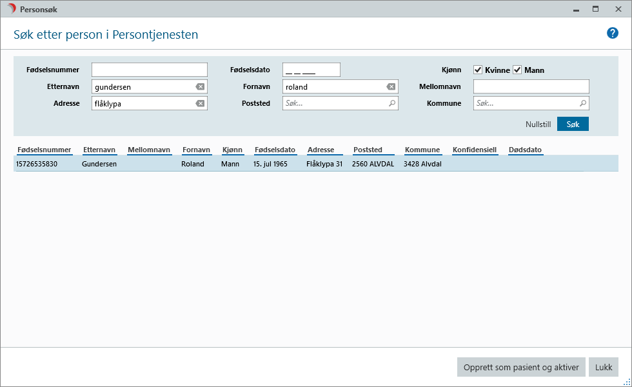Uncheck the Mann checkbox

click(517, 70)
